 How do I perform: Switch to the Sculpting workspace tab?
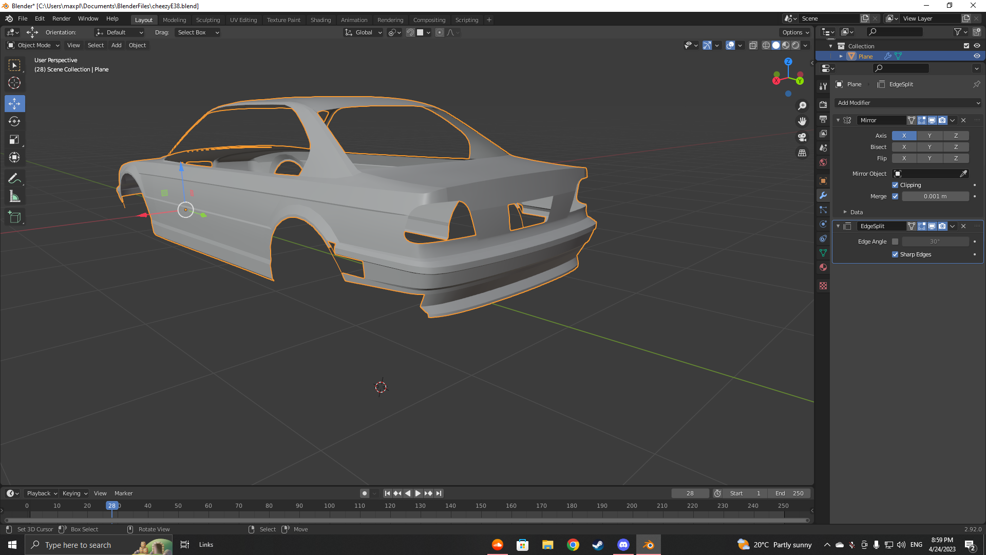[x=207, y=20]
